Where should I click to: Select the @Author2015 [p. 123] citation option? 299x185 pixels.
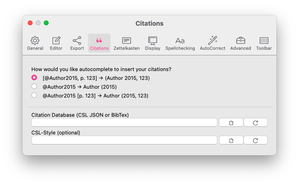pos(34,95)
